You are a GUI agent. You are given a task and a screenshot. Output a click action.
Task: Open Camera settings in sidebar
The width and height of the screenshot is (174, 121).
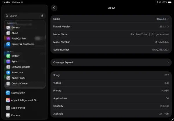15,116
